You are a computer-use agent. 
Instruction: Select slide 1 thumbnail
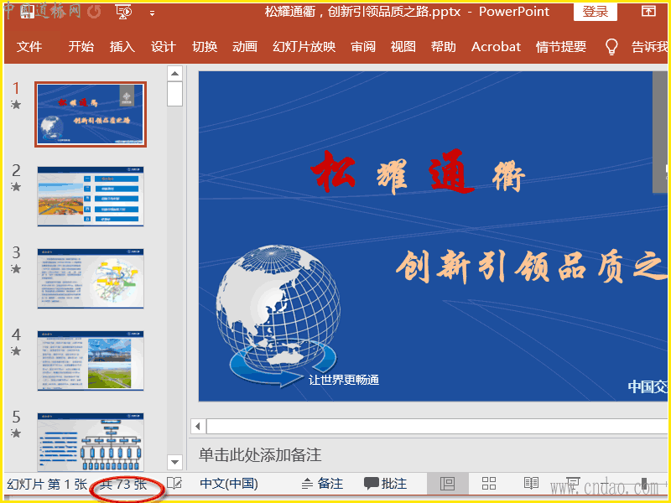pyautogui.click(x=91, y=114)
